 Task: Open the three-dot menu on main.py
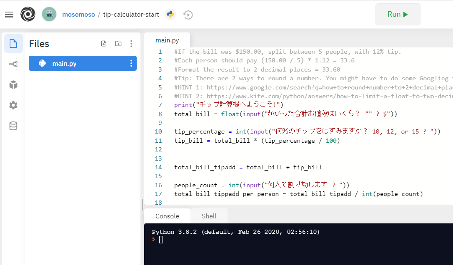point(131,63)
